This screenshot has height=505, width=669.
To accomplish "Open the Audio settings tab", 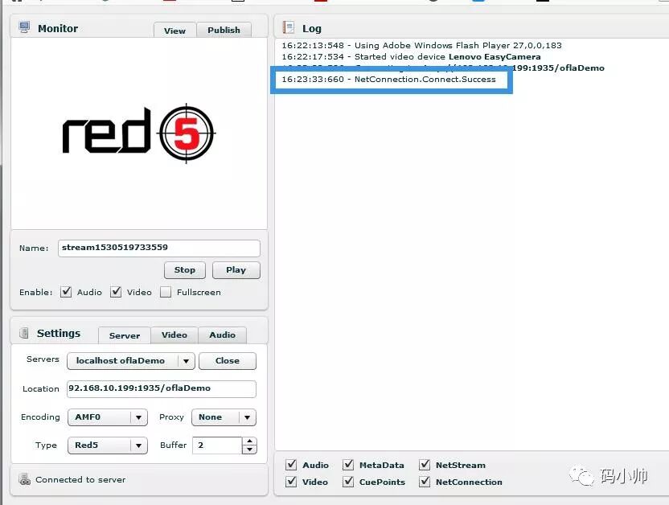I will (222, 335).
